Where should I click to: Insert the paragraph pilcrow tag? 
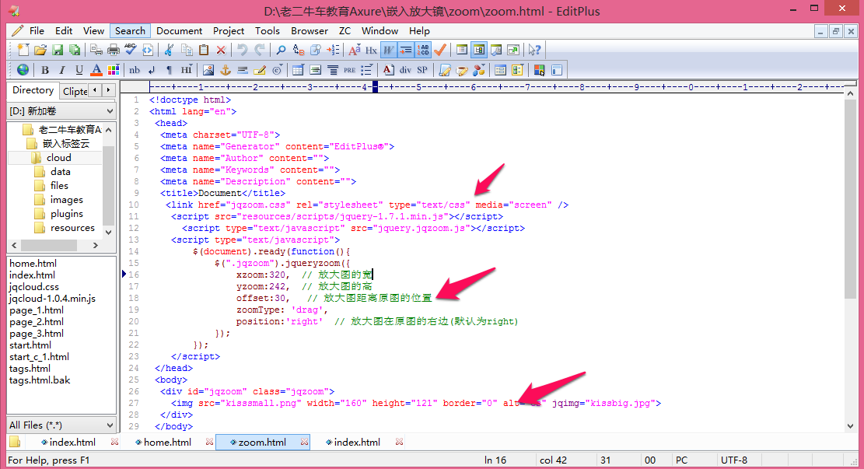[170, 70]
